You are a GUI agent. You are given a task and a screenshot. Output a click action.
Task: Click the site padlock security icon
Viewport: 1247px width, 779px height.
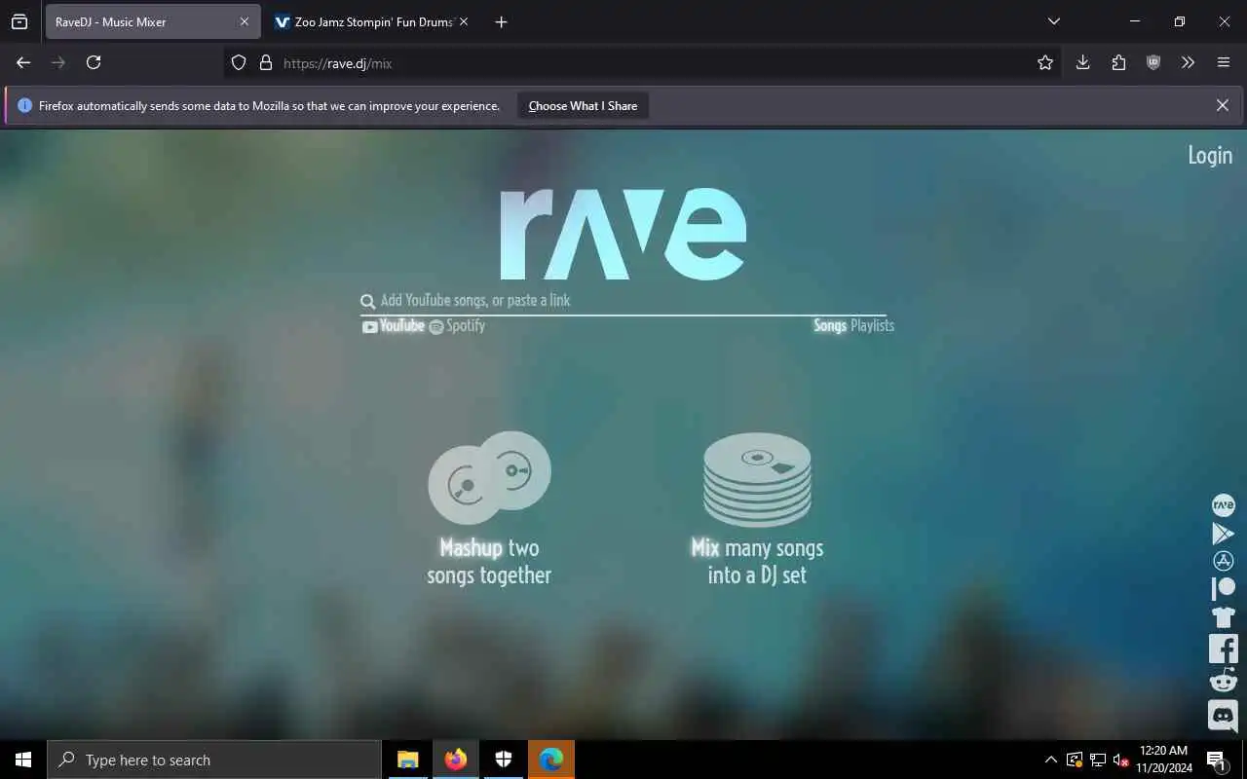[265, 62]
